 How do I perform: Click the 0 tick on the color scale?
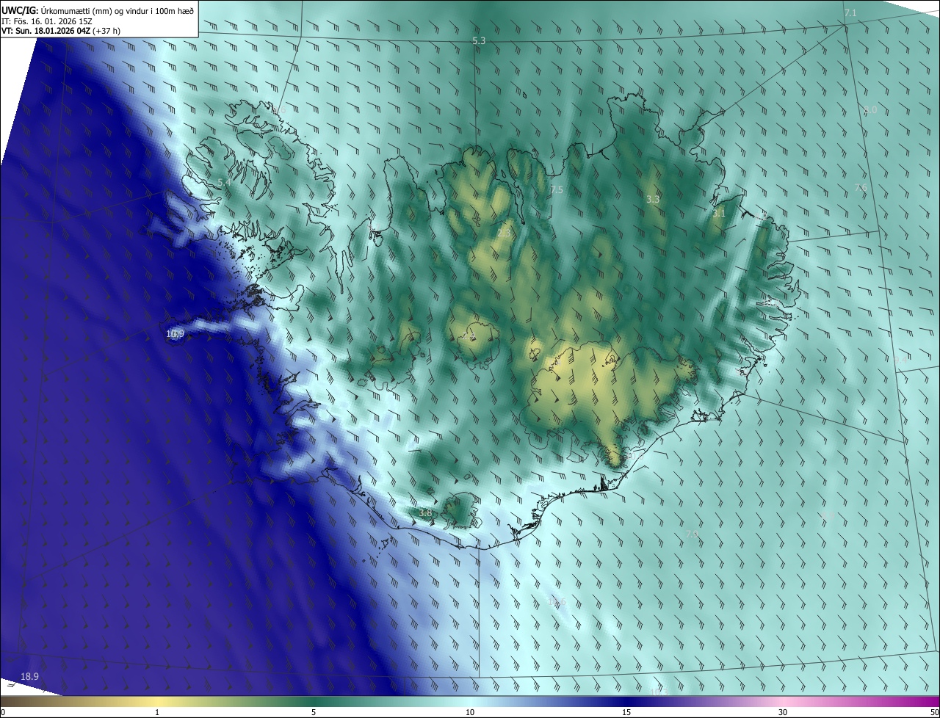point(2,712)
